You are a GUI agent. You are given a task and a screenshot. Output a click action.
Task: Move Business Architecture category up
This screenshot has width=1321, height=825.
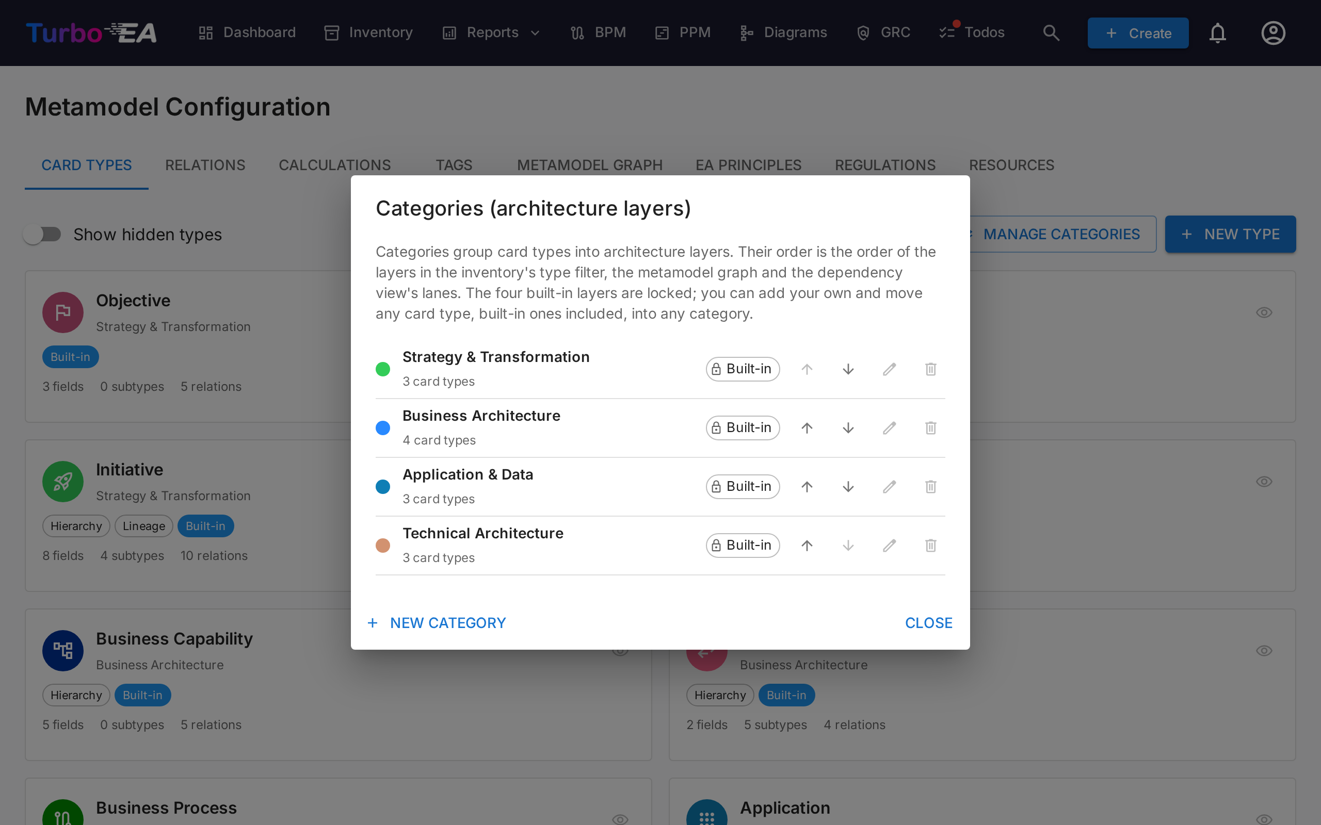[x=807, y=428]
